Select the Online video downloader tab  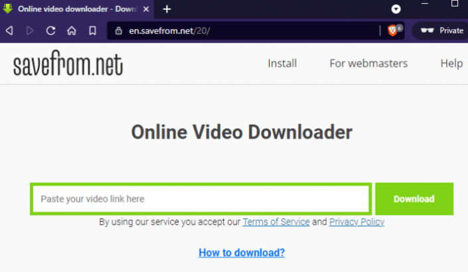(x=77, y=9)
